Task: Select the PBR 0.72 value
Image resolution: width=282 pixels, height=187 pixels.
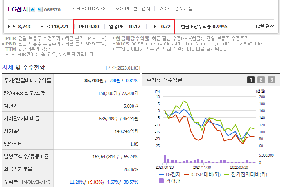Action: click(x=160, y=27)
